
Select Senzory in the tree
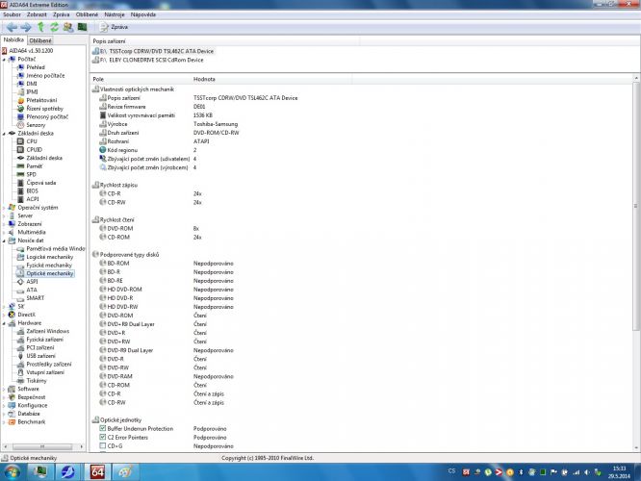[36, 125]
